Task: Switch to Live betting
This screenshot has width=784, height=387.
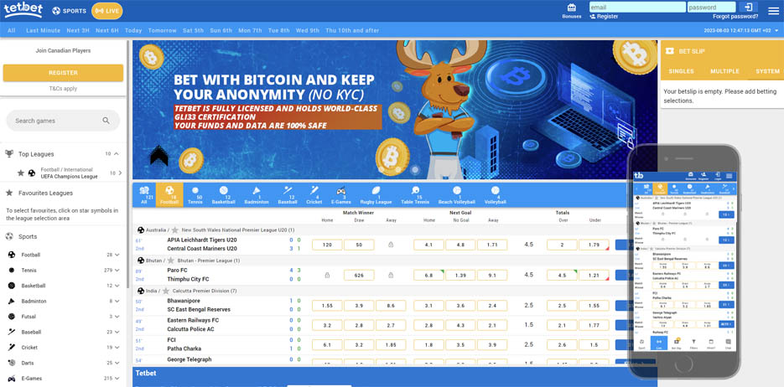Action: (107, 11)
